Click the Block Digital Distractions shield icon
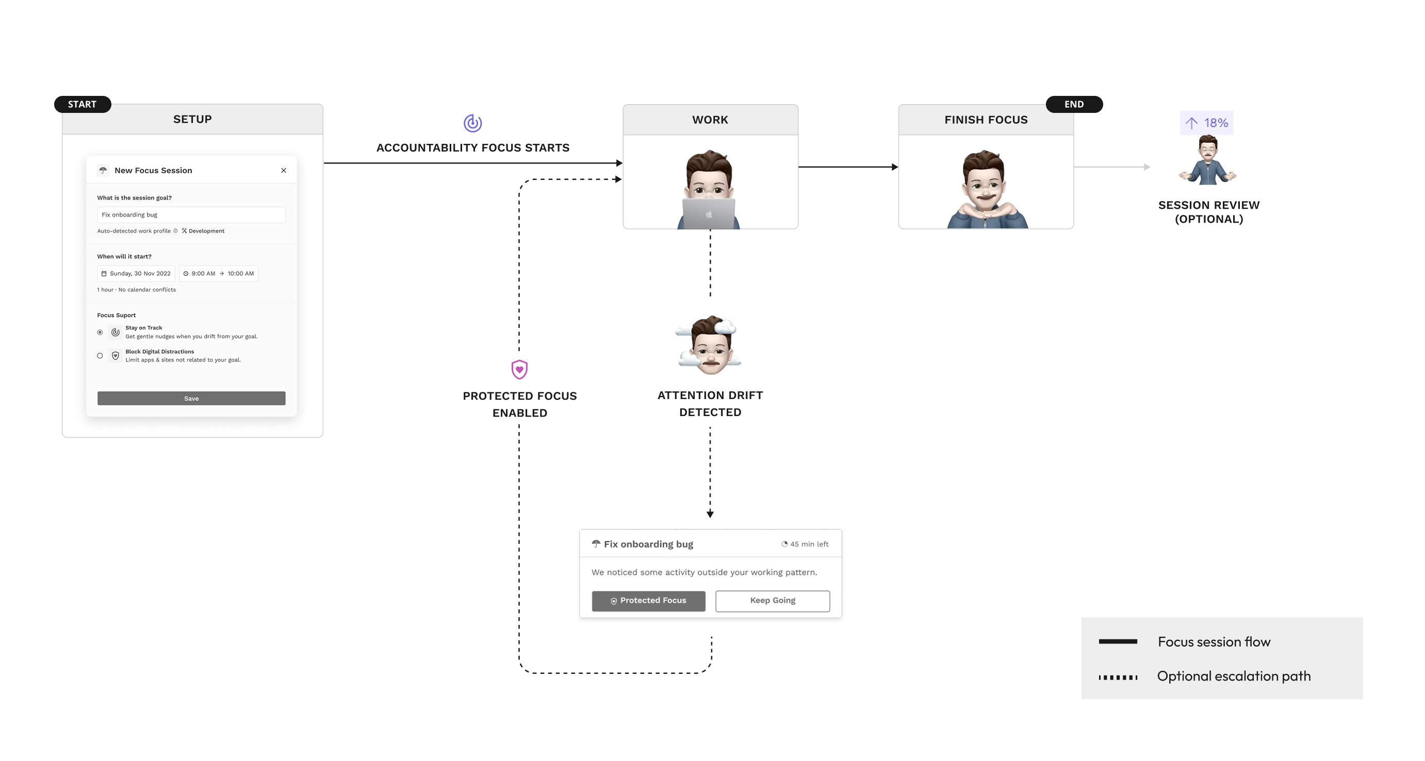The image size is (1425, 761). (x=115, y=356)
